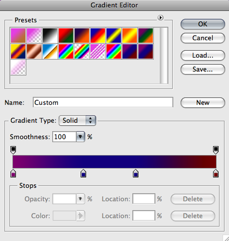Select the magenta to transparent gradient preset

[34, 35]
